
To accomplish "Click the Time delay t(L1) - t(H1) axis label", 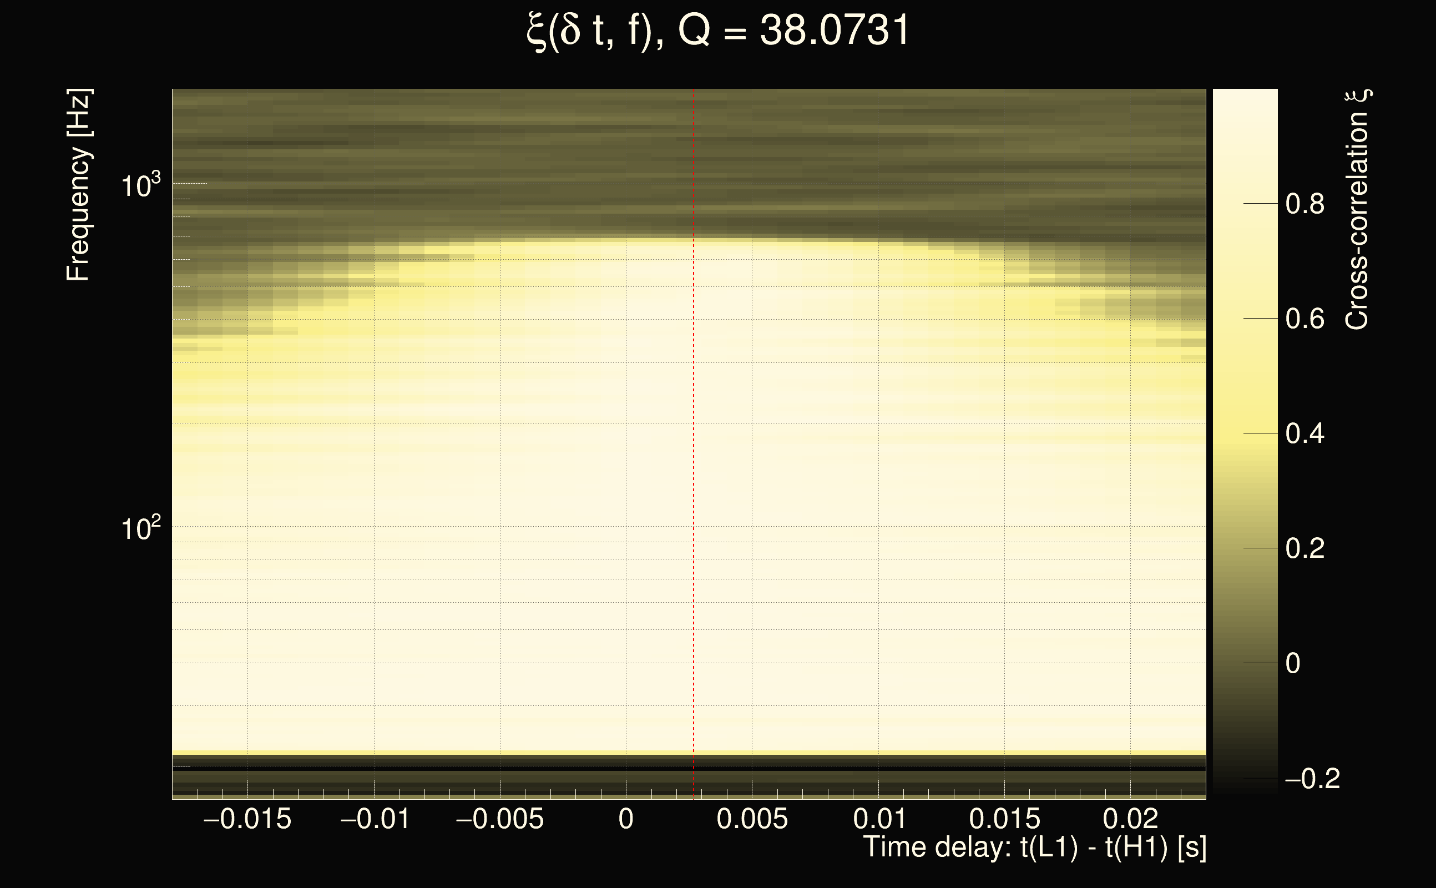I will pos(1034,847).
